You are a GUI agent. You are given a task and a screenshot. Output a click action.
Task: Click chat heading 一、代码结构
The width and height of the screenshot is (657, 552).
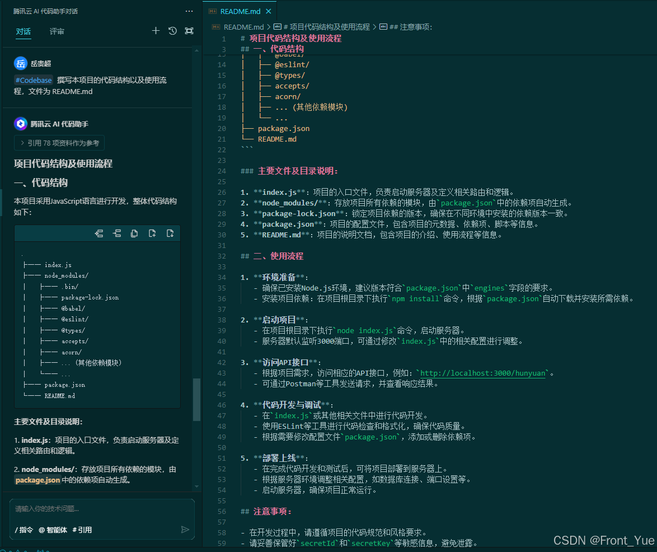pyautogui.click(x=41, y=183)
